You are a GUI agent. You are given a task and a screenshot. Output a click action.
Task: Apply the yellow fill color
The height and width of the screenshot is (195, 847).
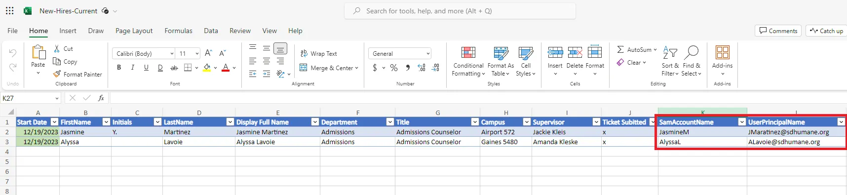click(207, 68)
